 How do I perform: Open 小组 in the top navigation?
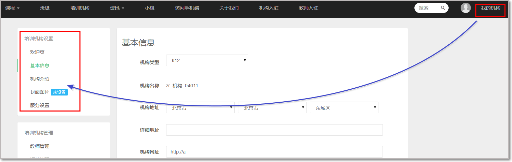pyautogui.click(x=149, y=8)
